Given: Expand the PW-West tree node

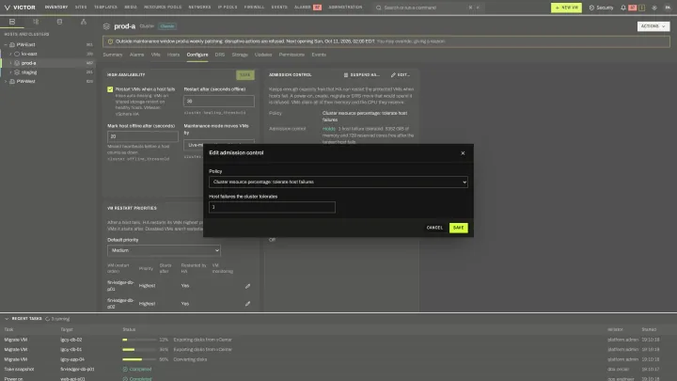Looking at the screenshot, I should [6, 81].
